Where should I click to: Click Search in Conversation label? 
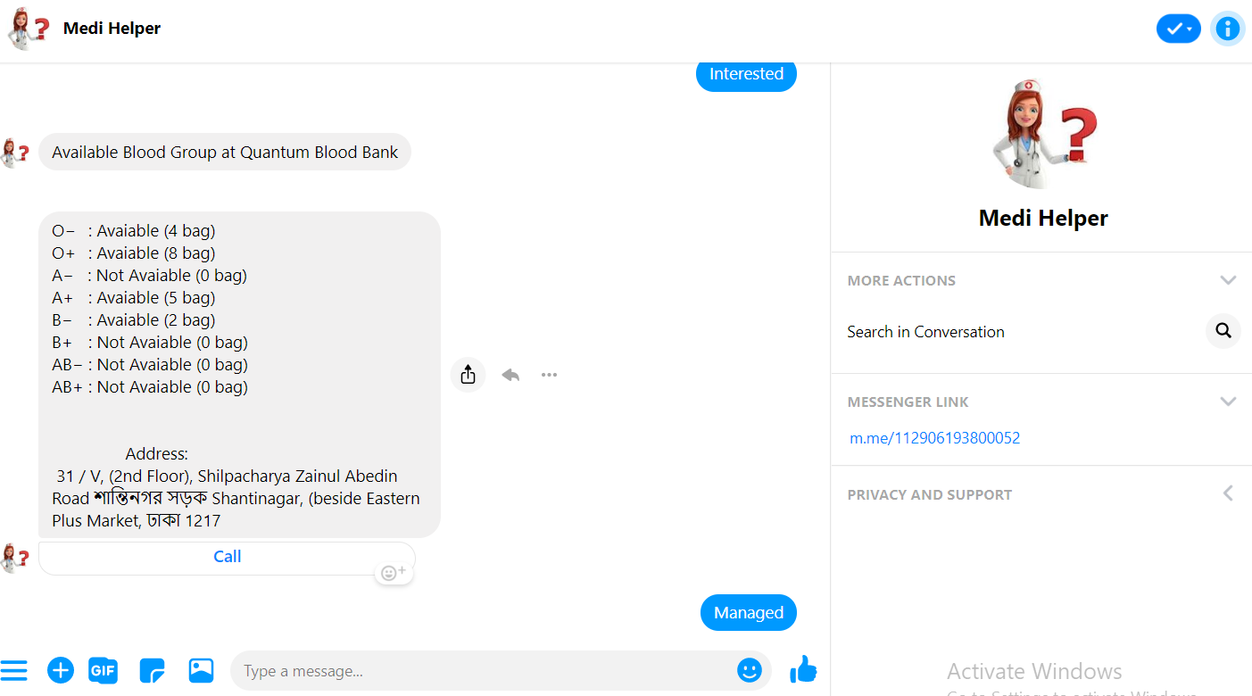point(925,332)
